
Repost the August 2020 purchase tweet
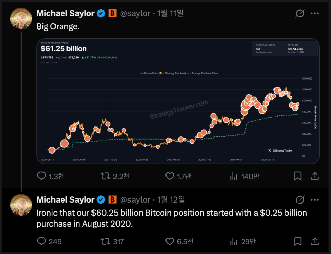click(x=105, y=242)
